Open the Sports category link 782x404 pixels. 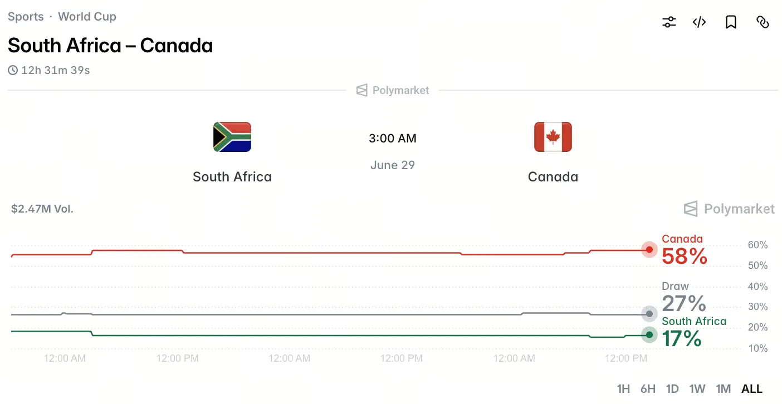(26, 17)
